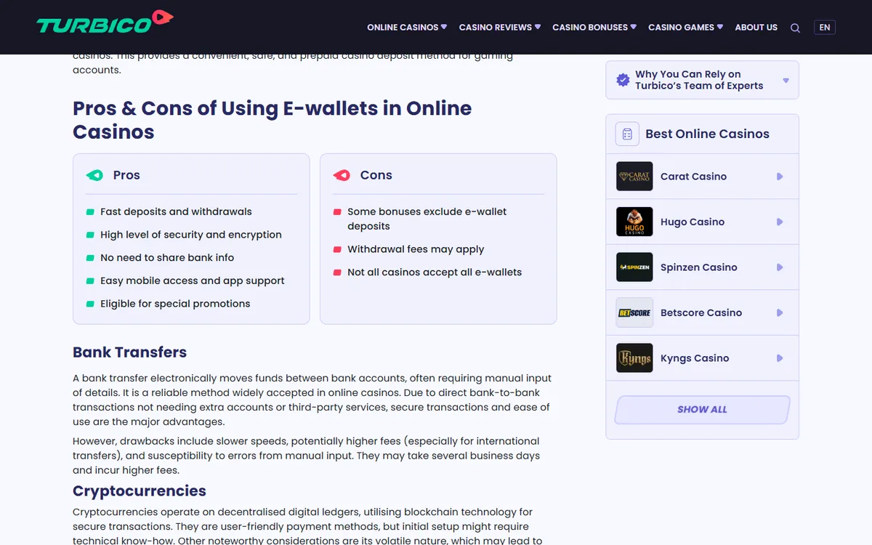Image resolution: width=872 pixels, height=545 pixels.
Task: Click the red bullet beside Withdrawal fees may apply
Action: (337, 249)
